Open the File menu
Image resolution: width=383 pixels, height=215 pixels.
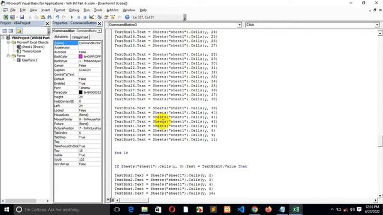13,10
